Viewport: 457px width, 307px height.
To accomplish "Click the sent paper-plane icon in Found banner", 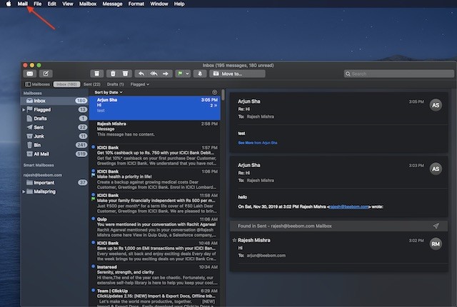I will [x=436, y=226].
